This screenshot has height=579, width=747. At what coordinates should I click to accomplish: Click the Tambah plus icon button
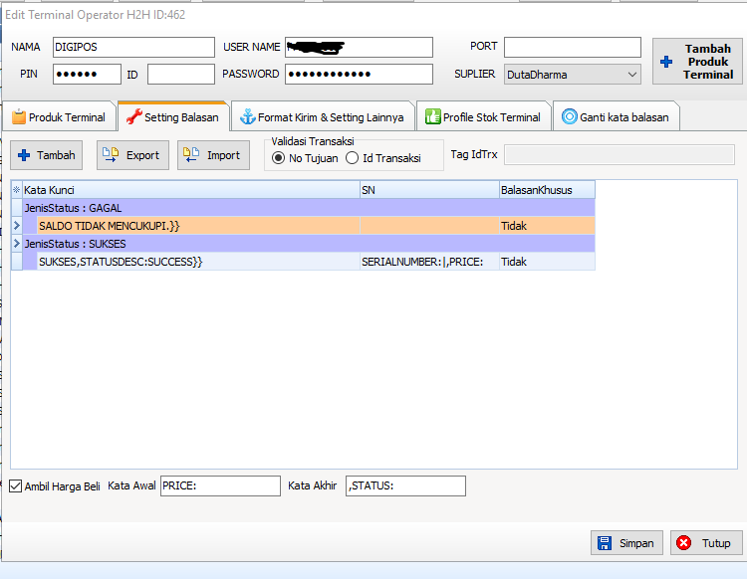click(x=24, y=155)
